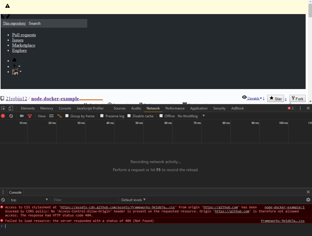
Task: Open the No throttling dropdown
Action: pos(191,116)
